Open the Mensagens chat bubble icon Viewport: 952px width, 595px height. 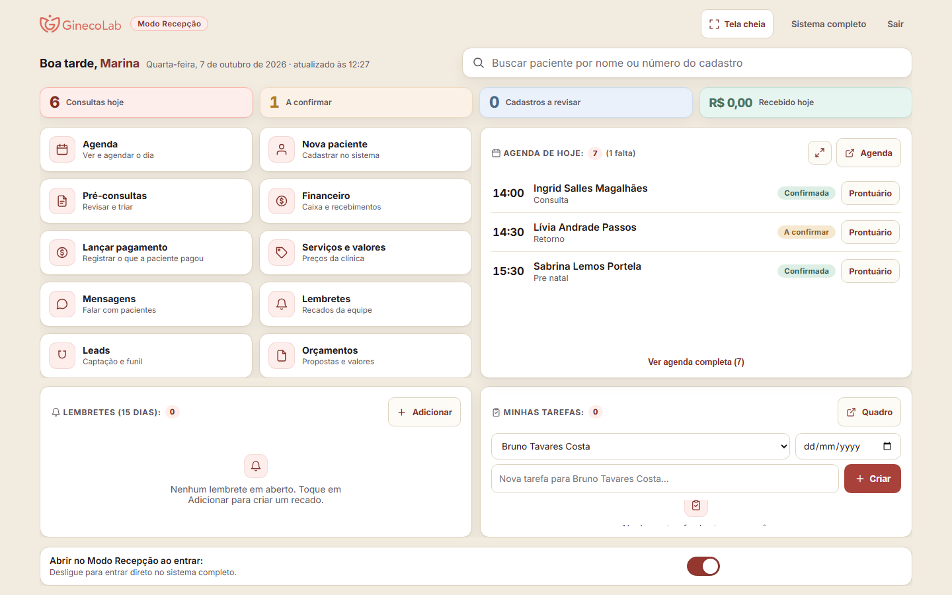coord(62,304)
